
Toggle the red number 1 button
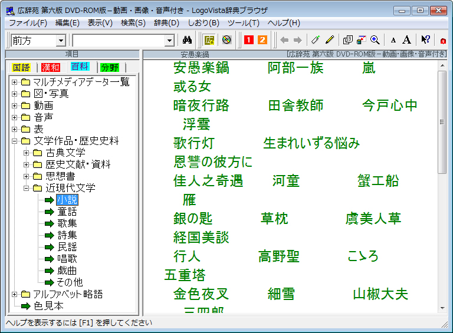coord(248,40)
